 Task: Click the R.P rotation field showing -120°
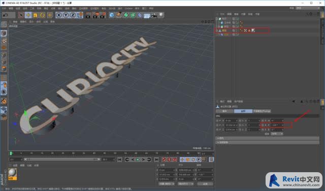(277, 125)
